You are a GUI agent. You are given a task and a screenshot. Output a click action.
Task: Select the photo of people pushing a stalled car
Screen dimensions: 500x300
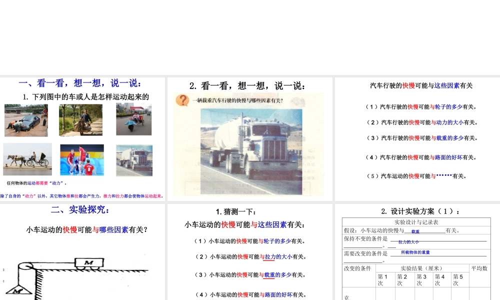pyautogui.click(x=26, y=120)
